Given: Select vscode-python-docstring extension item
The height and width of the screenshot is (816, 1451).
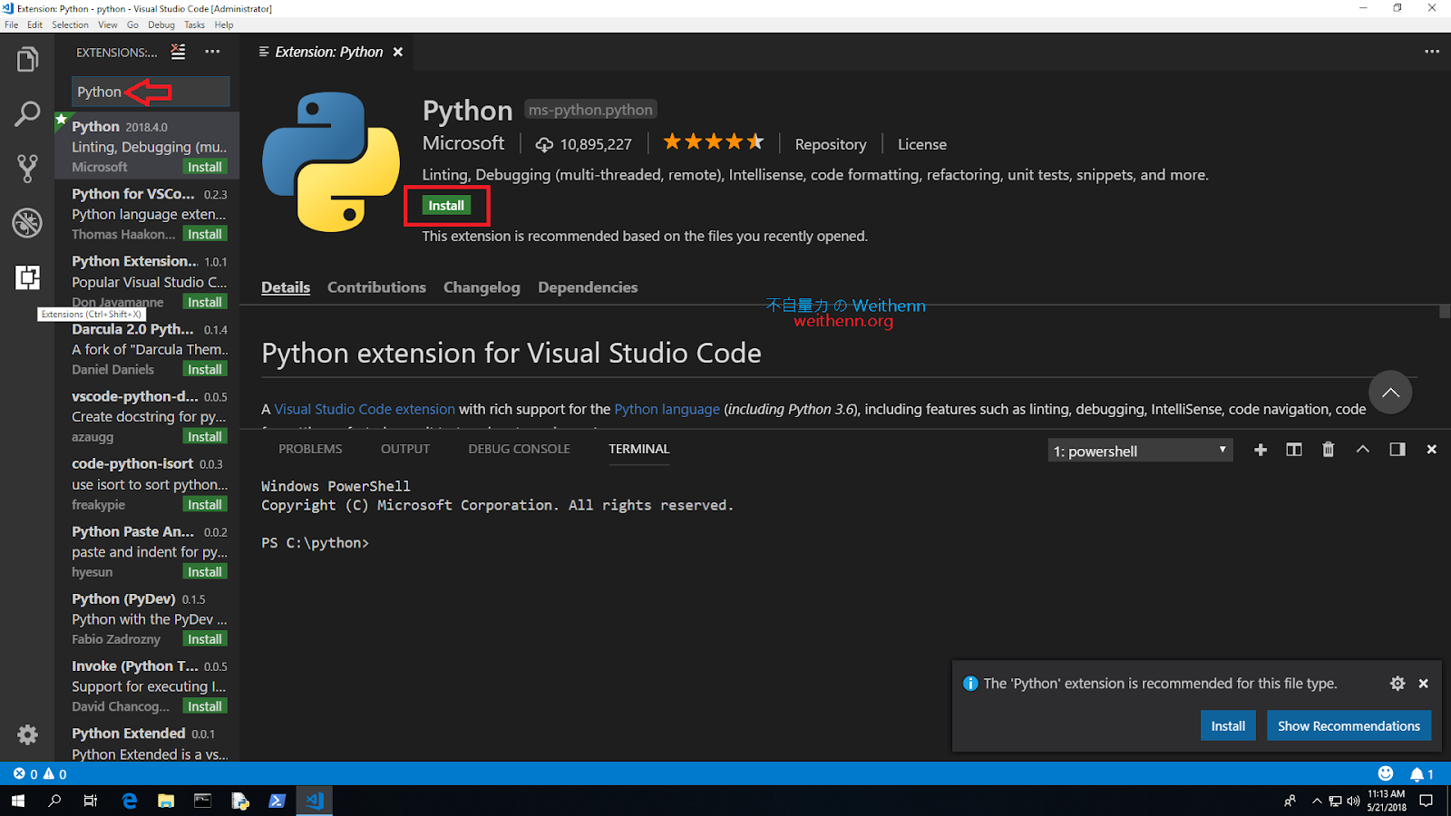Looking at the screenshot, I should (147, 416).
